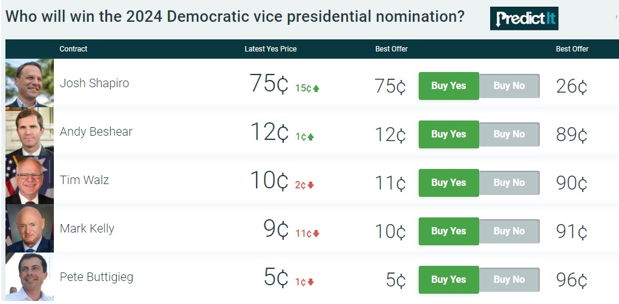
Task: Click Andy Beshear's photo thumbnail
Action: point(29,131)
